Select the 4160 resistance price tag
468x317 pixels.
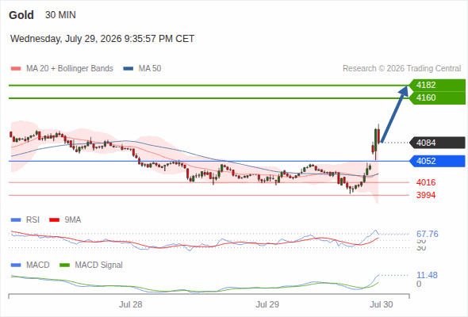(x=437, y=97)
